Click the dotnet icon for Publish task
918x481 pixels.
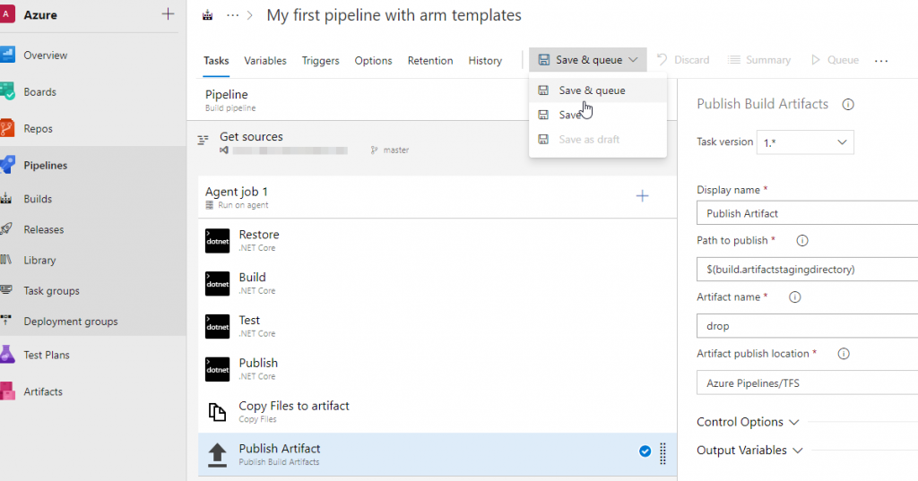(217, 369)
